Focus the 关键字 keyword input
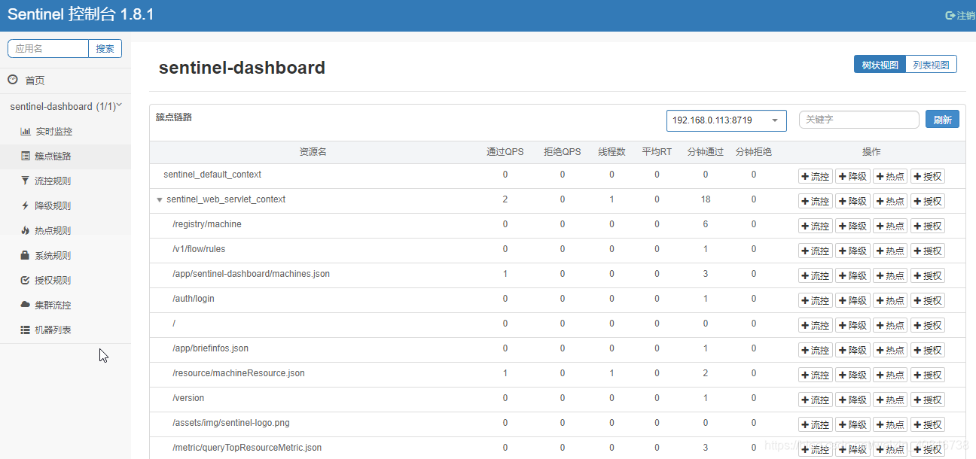This screenshot has width=976, height=459. pos(859,120)
